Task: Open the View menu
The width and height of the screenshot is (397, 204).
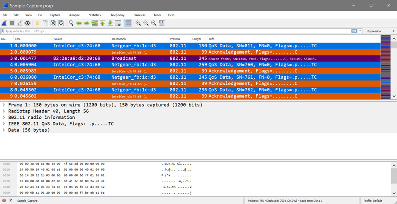Action: [29, 15]
